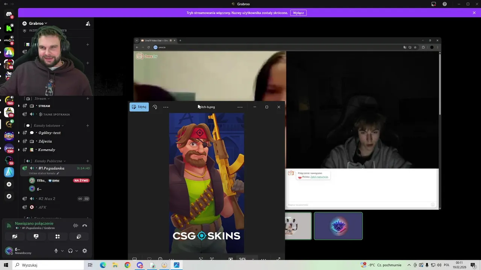
Task: Open volume control in system tray
Action: 439,265
